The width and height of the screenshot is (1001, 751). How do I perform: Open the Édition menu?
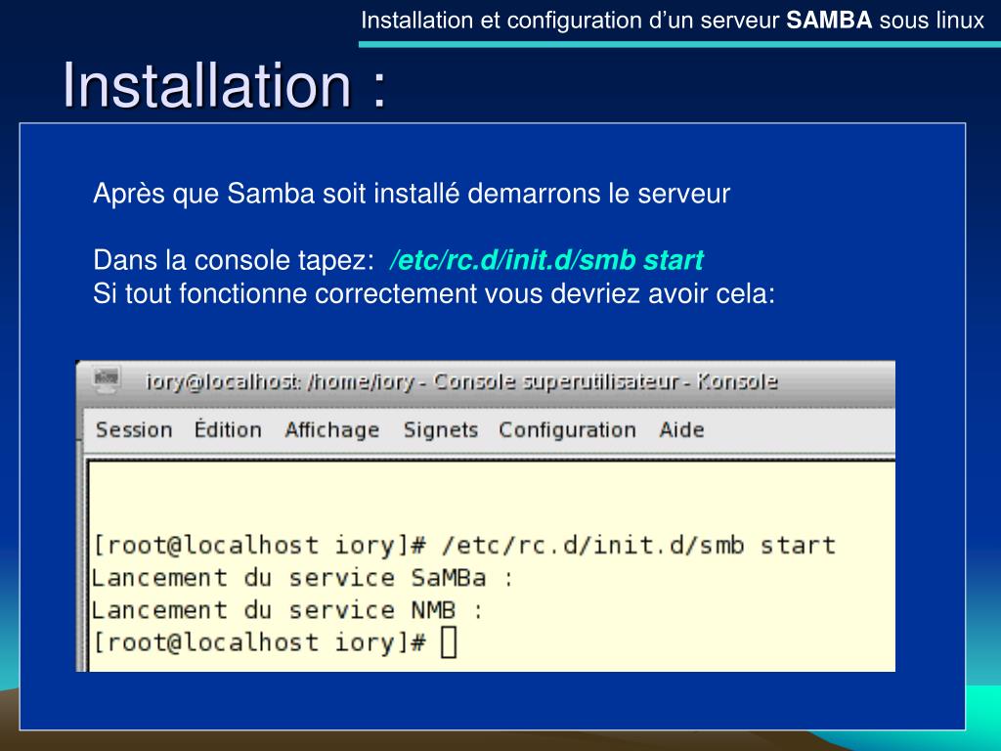pos(228,428)
